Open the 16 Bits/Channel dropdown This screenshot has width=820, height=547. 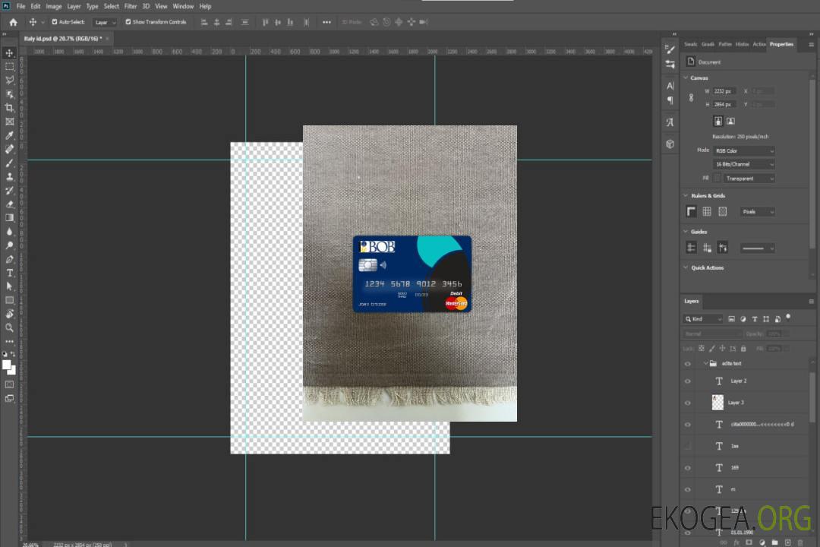pos(743,164)
